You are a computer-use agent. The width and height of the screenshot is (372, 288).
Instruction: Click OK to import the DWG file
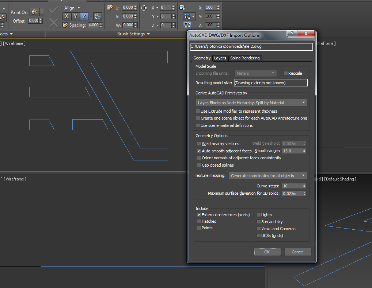point(267,252)
